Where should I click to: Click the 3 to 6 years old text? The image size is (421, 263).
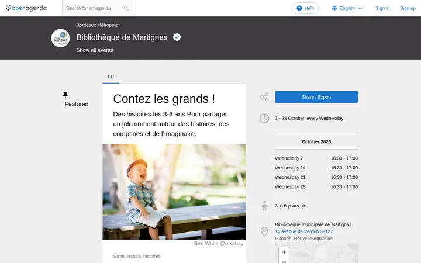coord(291,206)
